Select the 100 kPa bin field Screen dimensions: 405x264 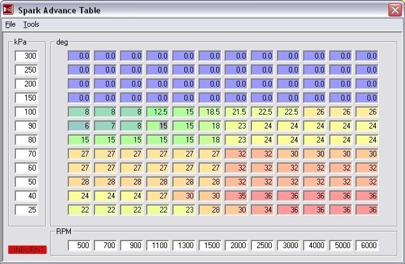tap(27, 112)
